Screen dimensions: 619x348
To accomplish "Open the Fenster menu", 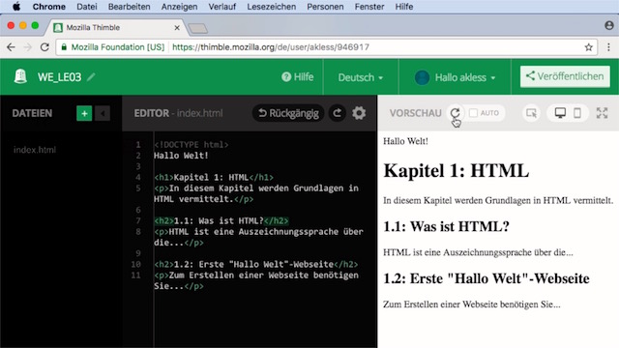I will pyautogui.click(x=369, y=7).
